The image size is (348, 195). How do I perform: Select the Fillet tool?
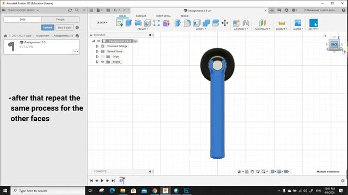pyautogui.click(x=187, y=23)
